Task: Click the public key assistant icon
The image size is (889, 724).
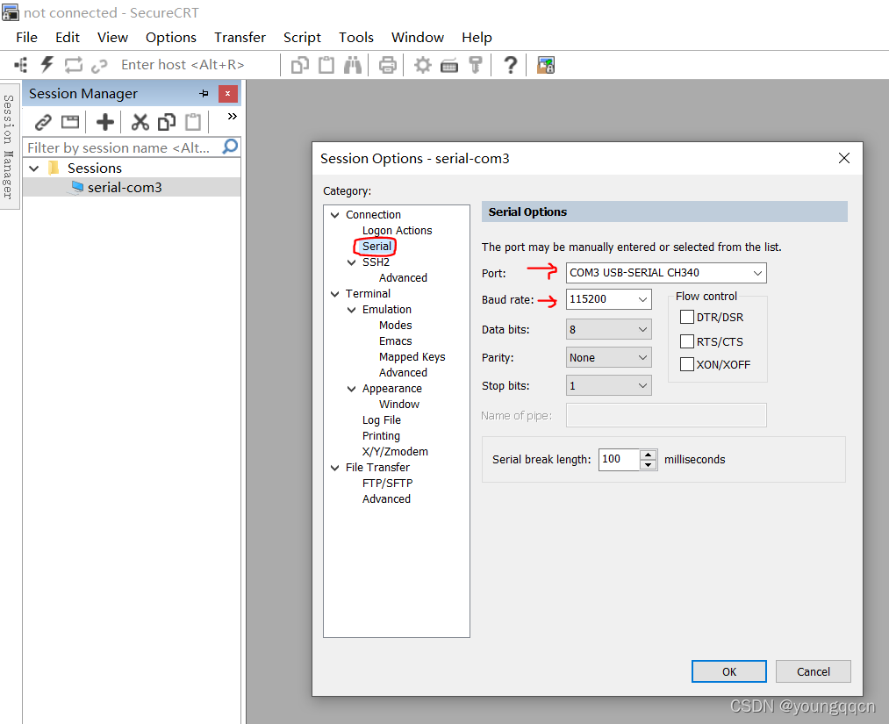Action: (476, 65)
